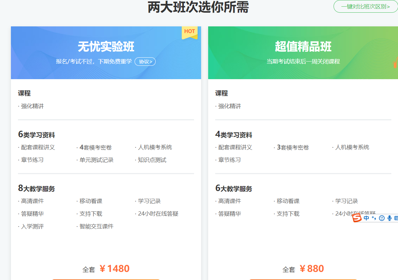Click 入学测评 service item
398x280 pixels.
point(32,226)
